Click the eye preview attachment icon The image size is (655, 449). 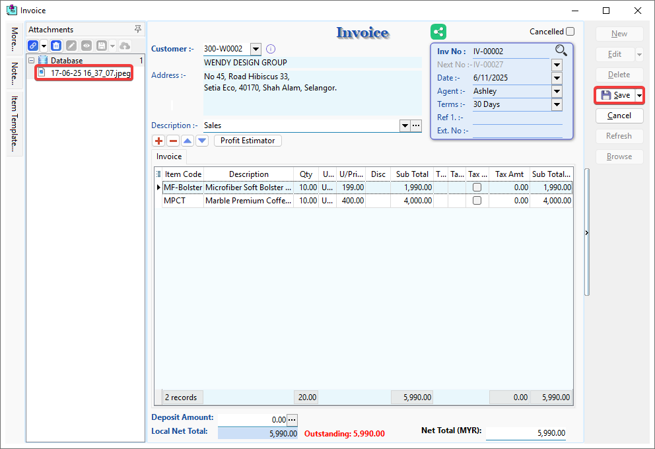coord(86,46)
